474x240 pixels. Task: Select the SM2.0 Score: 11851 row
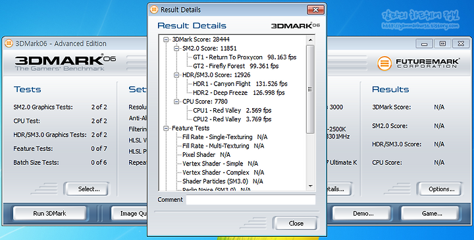(209, 48)
